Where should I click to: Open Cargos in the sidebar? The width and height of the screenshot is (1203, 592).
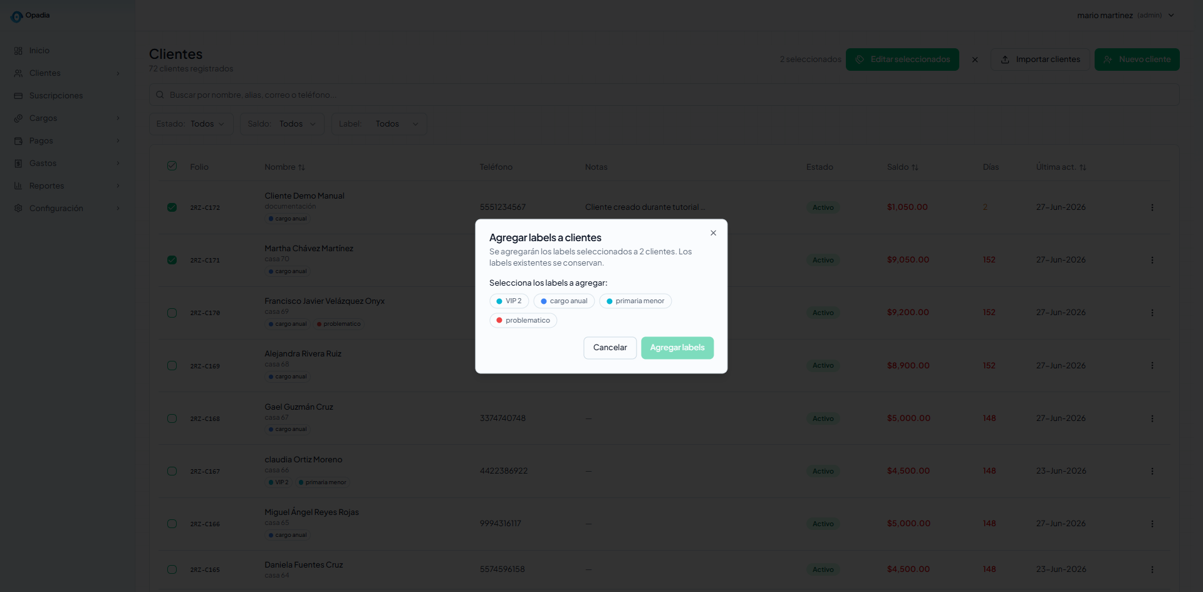click(x=67, y=118)
